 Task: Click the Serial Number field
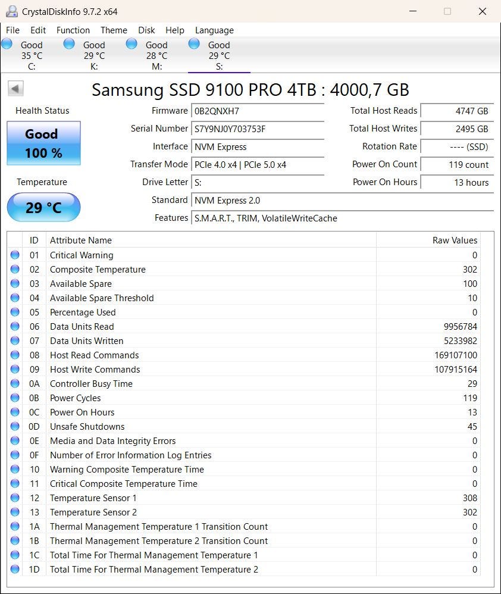(x=258, y=129)
